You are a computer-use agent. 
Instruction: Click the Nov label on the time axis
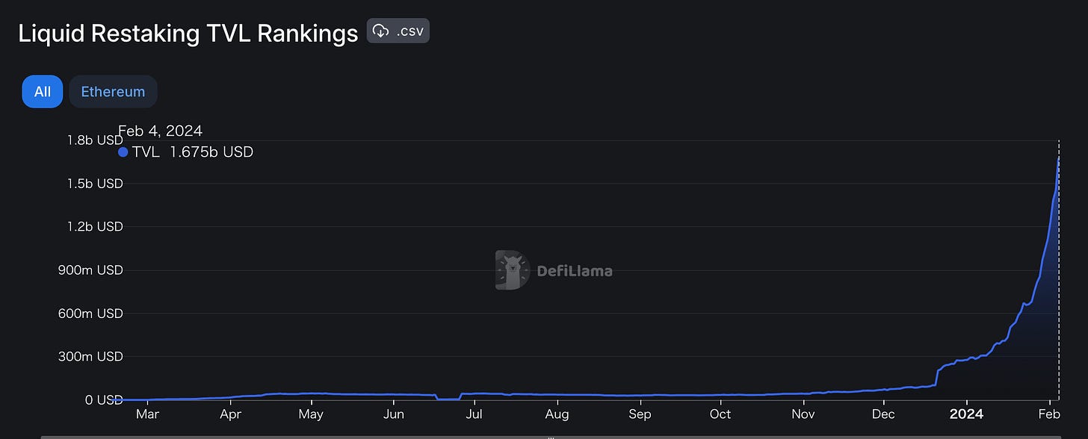coord(803,414)
